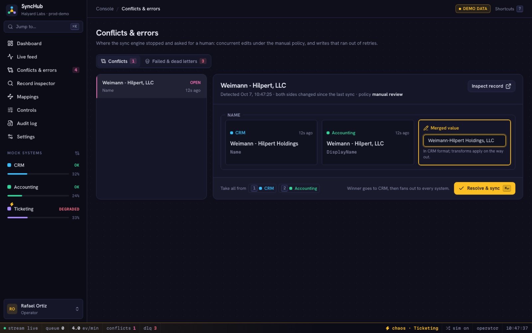The height and width of the screenshot is (333, 532).
Task: Click the Conflicts & errors sidebar icon
Action: [x=10, y=70]
